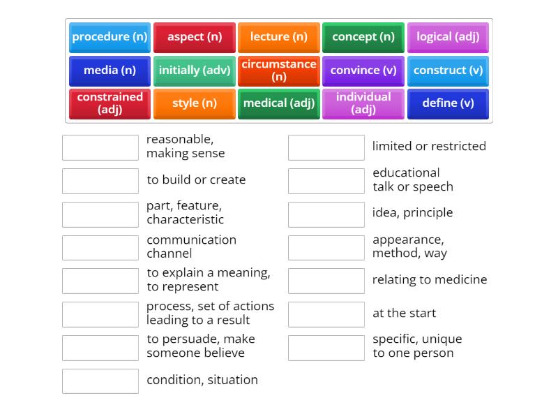Select the word tile 'procedure (n)'

(x=110, y=37)
